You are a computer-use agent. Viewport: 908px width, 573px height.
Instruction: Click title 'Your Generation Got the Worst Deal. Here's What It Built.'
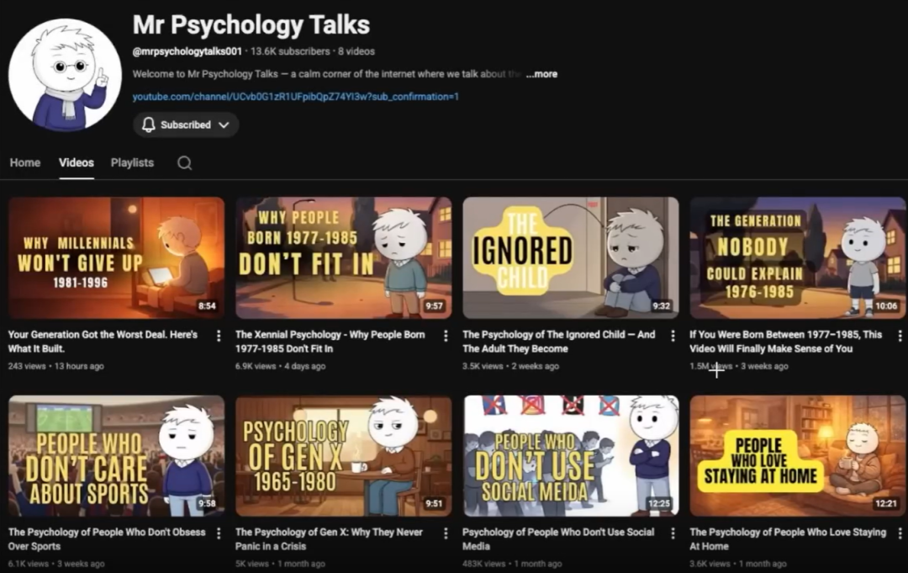pos(103,342)
